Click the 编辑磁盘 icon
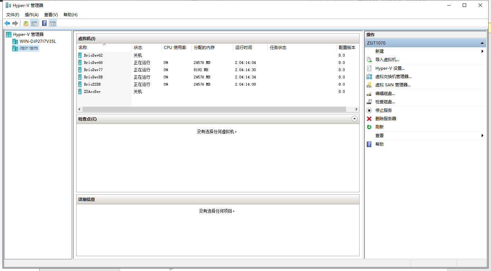Screen dimensions: 491x271 click(x=369, y=94)
